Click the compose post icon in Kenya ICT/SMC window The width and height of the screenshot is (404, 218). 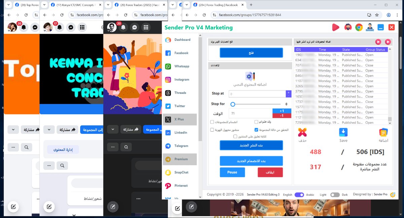pos(49,207)
